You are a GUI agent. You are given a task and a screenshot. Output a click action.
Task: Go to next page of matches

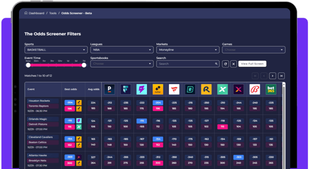[x=272, y=76]
